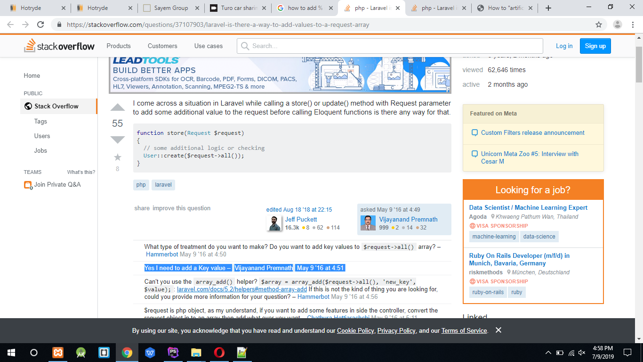Downvote the question with the down arrow
643x362 pixels.
coord(117,139)
